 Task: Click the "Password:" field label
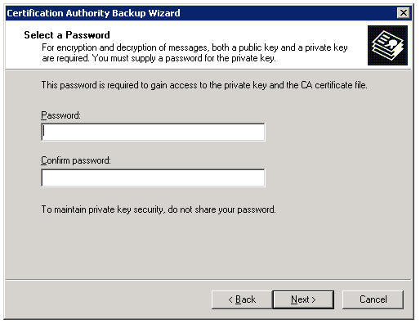(60, 115)
